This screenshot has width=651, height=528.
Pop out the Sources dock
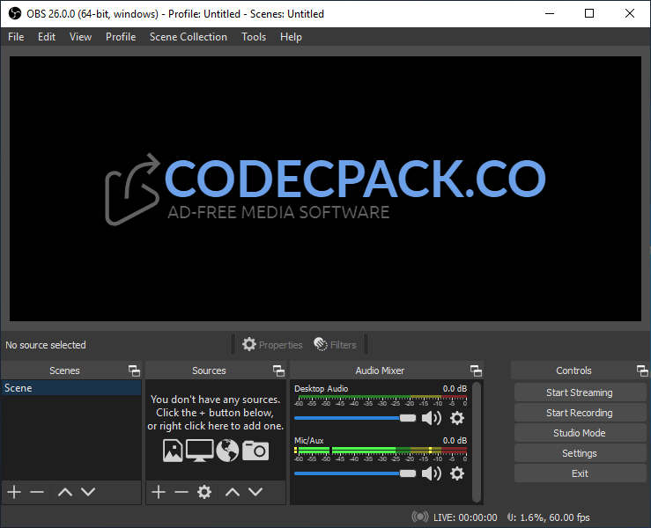(278, 370)
